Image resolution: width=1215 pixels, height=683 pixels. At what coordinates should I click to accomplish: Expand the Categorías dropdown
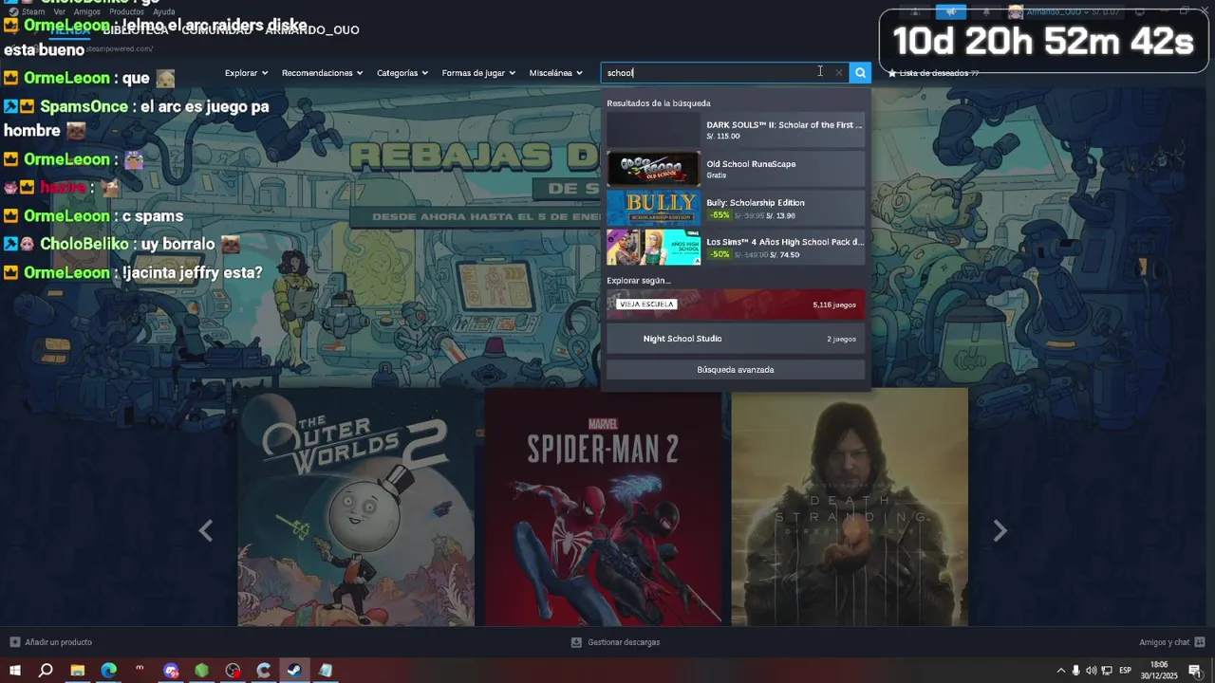click(402, 73)
